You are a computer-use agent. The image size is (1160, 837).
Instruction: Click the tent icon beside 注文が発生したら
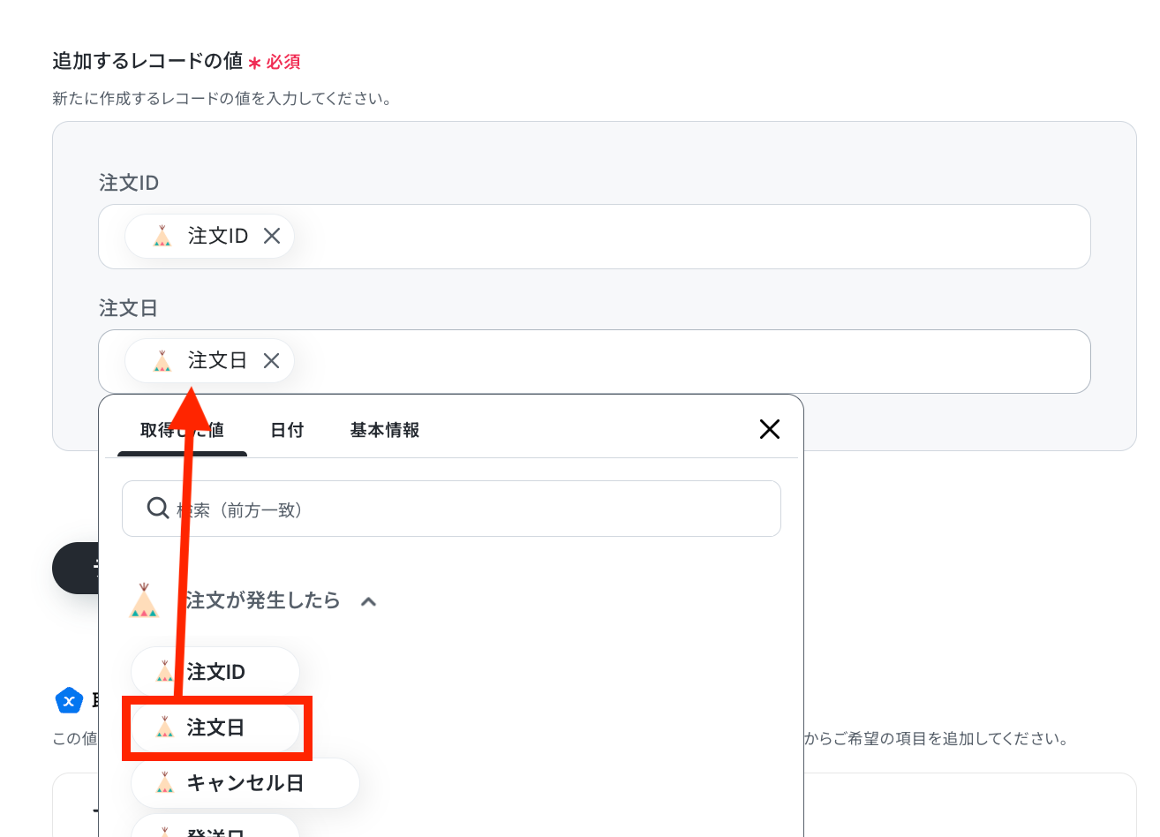coord(144,600)
